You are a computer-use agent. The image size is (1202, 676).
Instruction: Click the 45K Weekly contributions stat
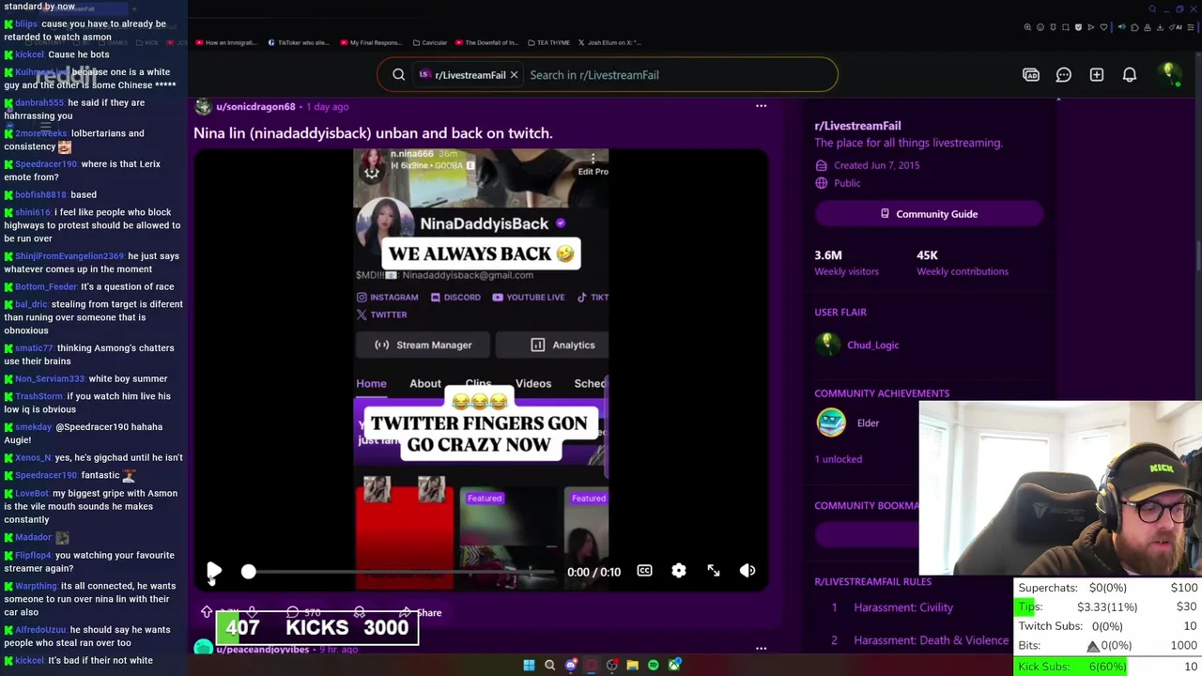[x=963, y=263]
